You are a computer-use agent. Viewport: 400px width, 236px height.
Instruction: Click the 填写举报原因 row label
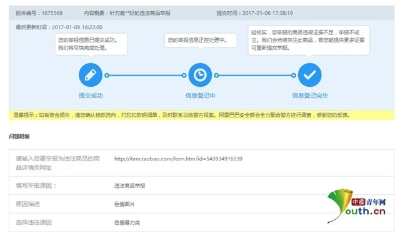(36, 185)
